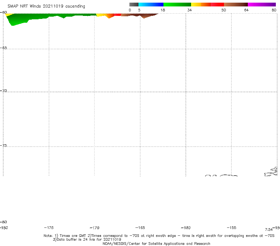Click the color bar label '64'
The image size is (280, 246).
pos(246,10)
